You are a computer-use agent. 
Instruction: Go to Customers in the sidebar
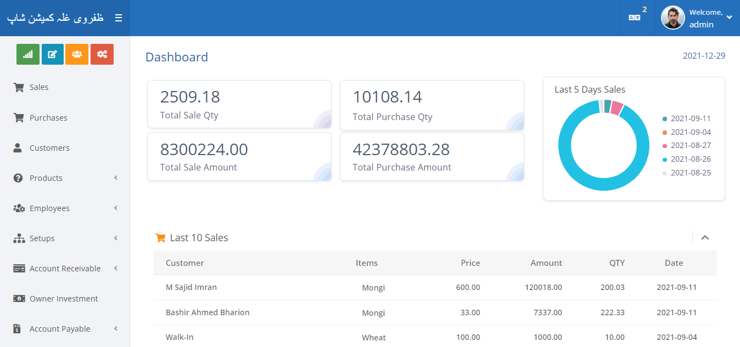click(x=49, y=148)
